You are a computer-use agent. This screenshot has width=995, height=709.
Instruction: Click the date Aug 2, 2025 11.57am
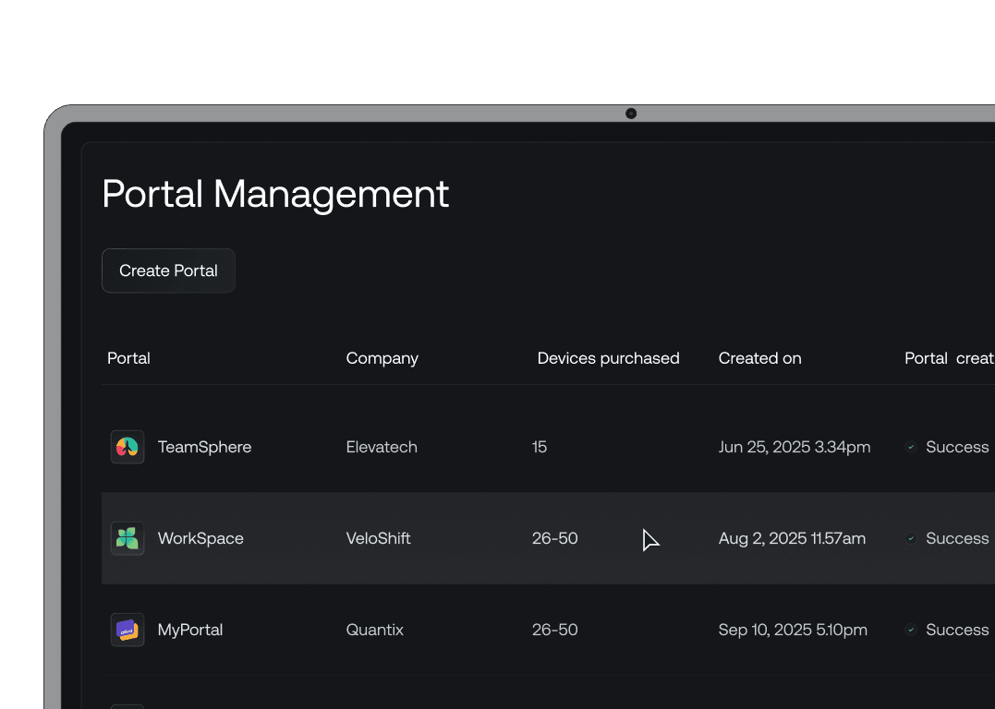(x=792, y=538)
